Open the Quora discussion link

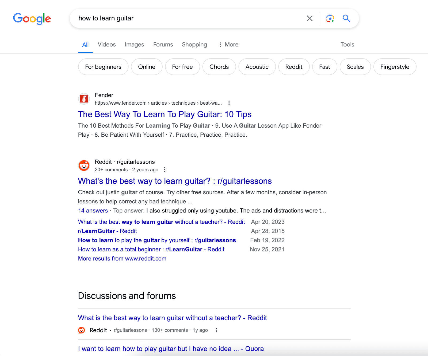(x=171, y=349)
